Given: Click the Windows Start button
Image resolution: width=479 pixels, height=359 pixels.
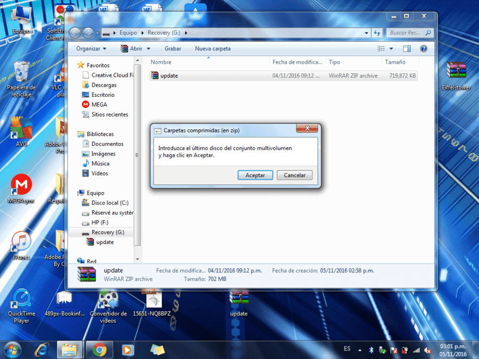Looking at the screenshot, I should pyautogui.click(x=12, y=350).
